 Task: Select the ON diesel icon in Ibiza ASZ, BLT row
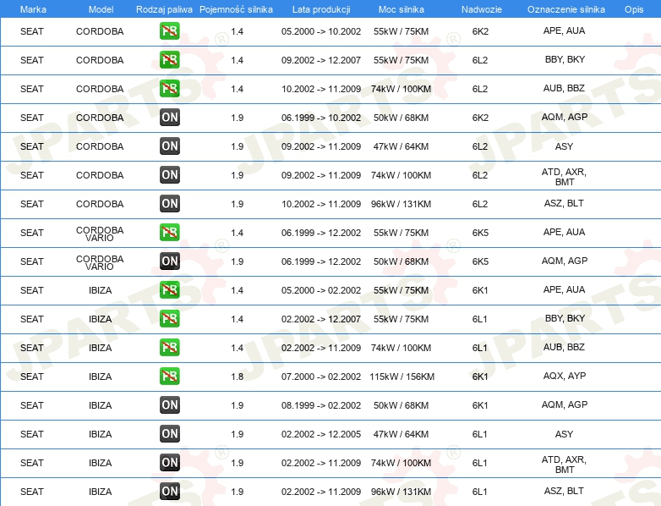click(169, 492)
